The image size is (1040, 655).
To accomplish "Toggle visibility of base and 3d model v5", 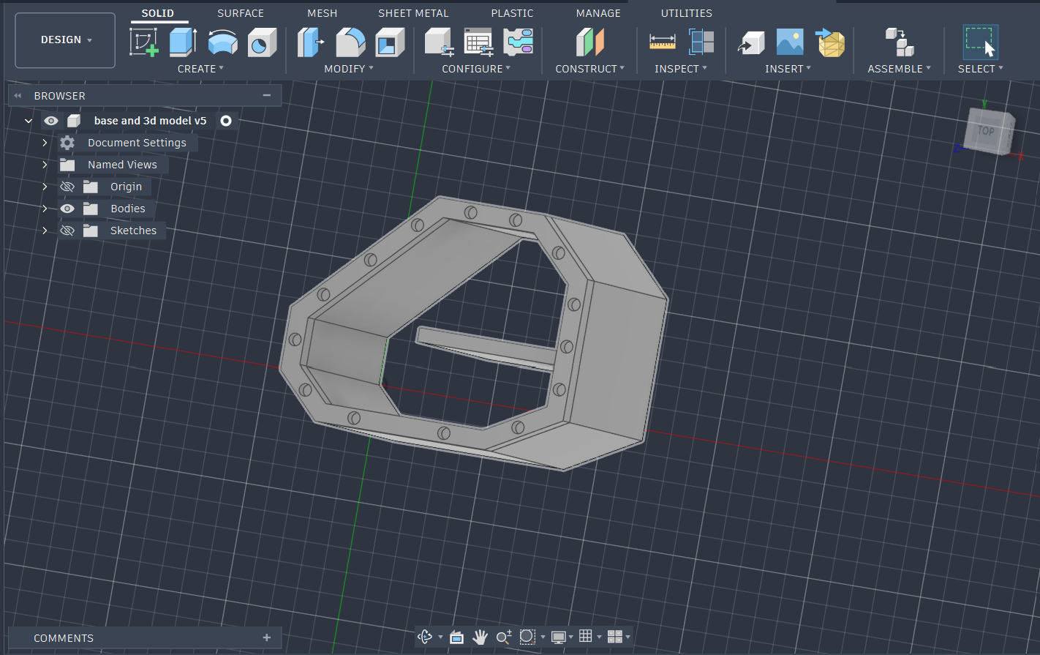I will [50, 121].
